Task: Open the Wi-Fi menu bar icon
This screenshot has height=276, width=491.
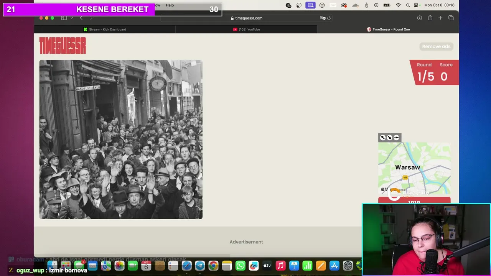Action: (x=398, y=5)
